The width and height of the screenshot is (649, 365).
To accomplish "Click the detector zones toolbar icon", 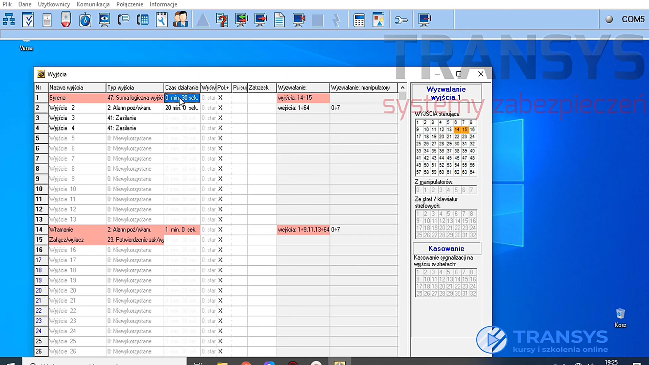I will point(47,20).
